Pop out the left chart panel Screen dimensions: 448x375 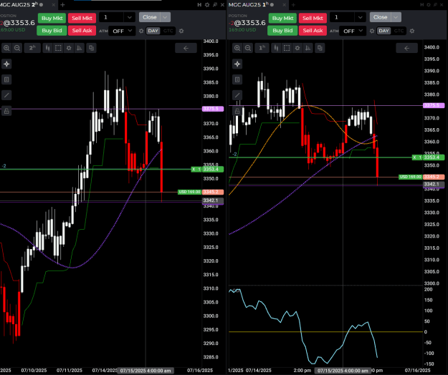tap(215, 4)
